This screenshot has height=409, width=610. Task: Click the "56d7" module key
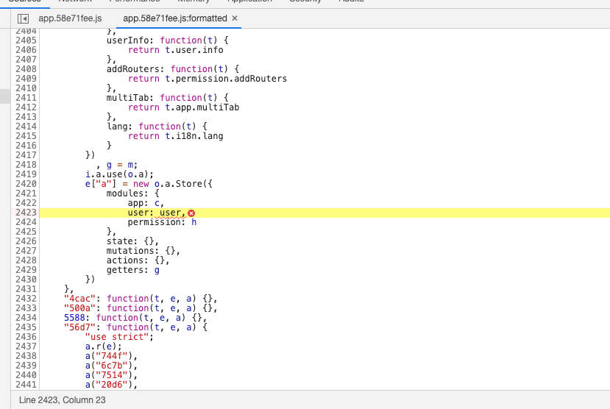coord(79,327)
